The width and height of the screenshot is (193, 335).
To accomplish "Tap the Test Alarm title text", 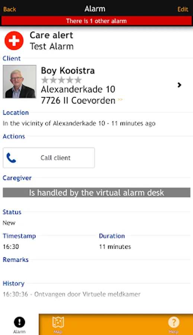I will point(52,47).
